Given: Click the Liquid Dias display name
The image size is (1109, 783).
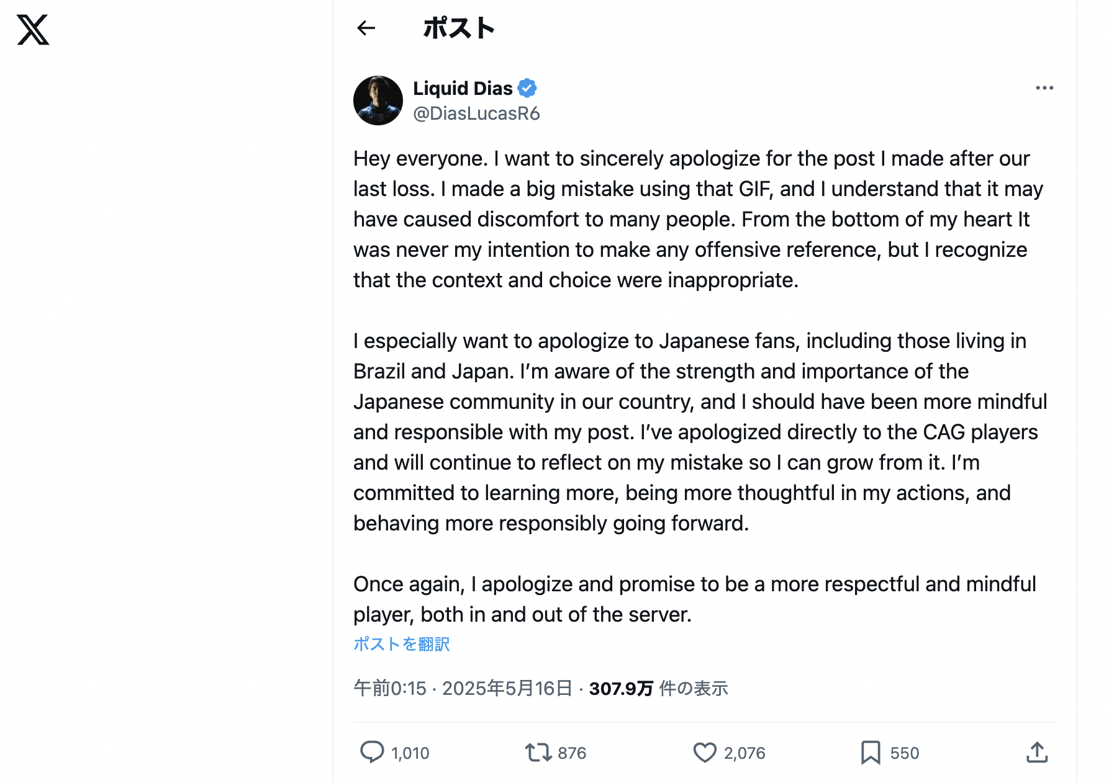Looking at the screenshot, I should click(x=463, y=88).
